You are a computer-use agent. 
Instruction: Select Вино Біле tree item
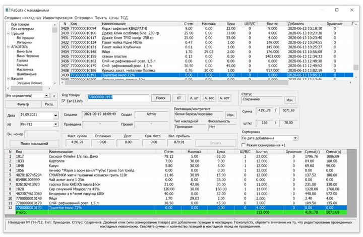pyautogui.click(x=24, y=51)
